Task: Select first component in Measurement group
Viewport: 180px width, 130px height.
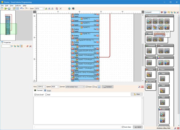Action: tap(149, 21)
